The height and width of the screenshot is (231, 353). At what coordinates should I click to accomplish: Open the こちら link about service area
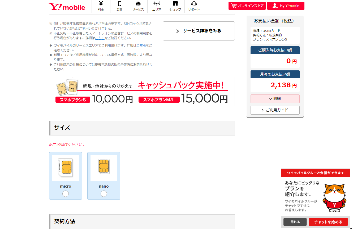click(141, 45)
